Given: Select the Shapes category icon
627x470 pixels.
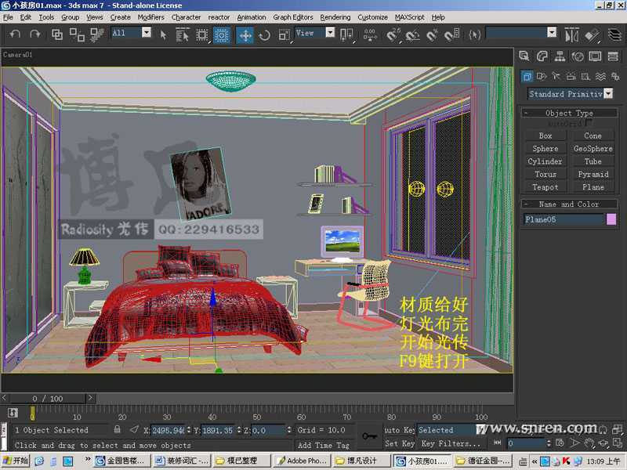Looking at the screenshot, I should click(x=542, y=76).
